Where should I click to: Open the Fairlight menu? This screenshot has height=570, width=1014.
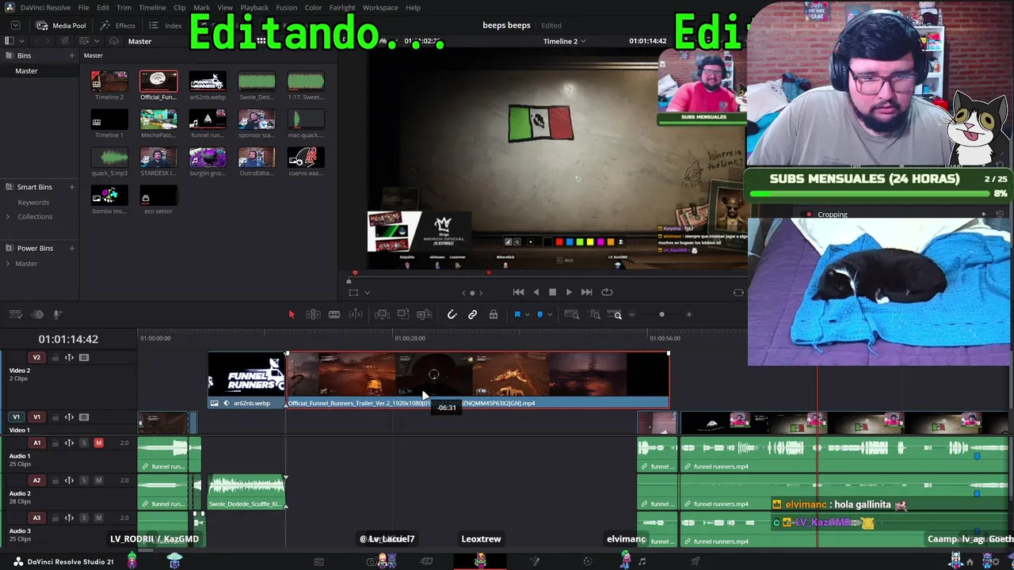pos(342,7)
